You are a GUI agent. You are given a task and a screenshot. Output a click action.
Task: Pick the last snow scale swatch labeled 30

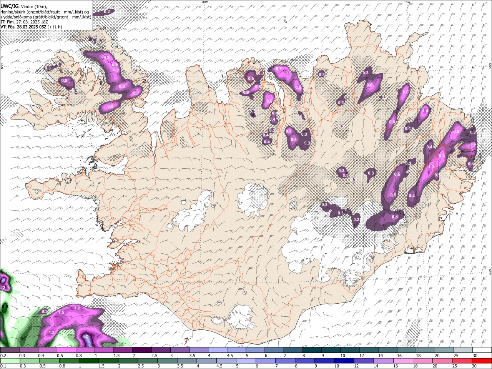pos(482,350)
